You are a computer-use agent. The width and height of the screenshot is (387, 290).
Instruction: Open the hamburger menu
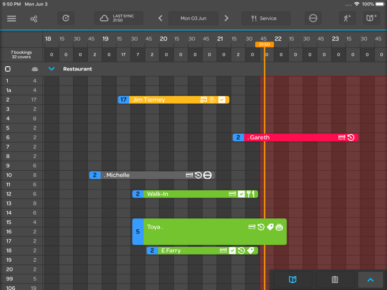coord(11,19)
